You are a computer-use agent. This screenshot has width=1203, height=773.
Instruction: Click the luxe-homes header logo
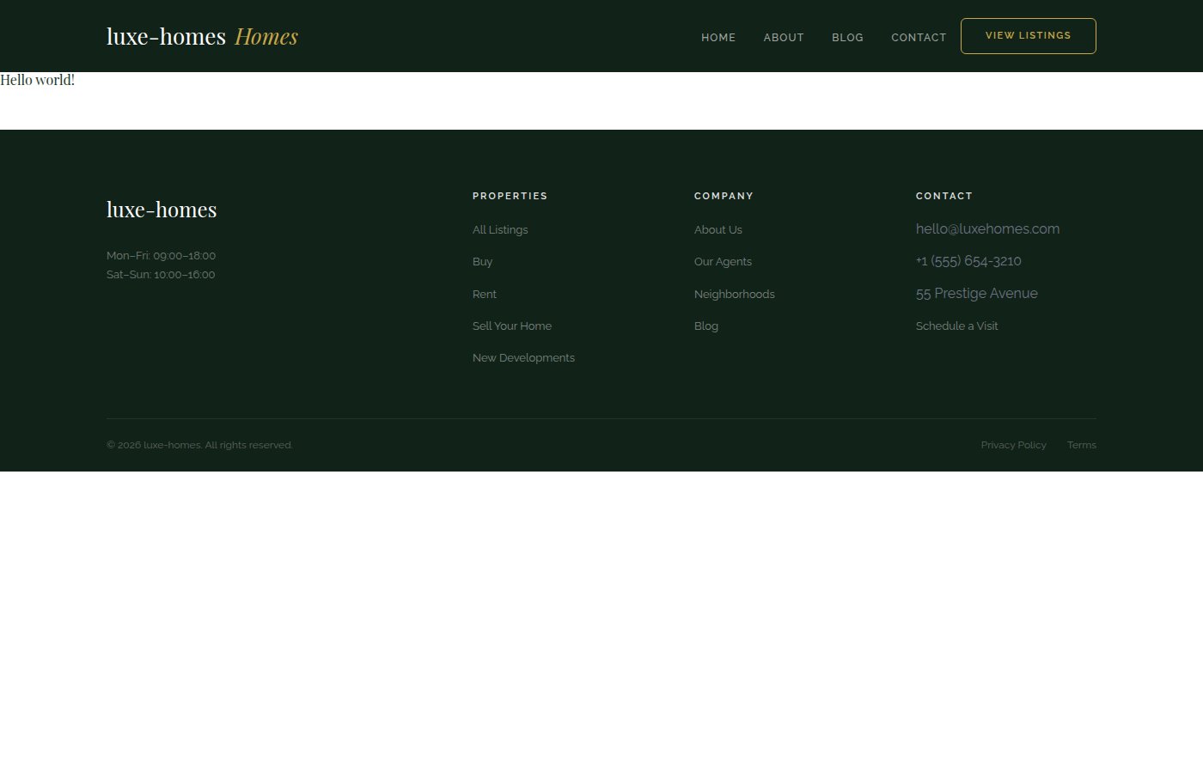[x=202, y=36]
